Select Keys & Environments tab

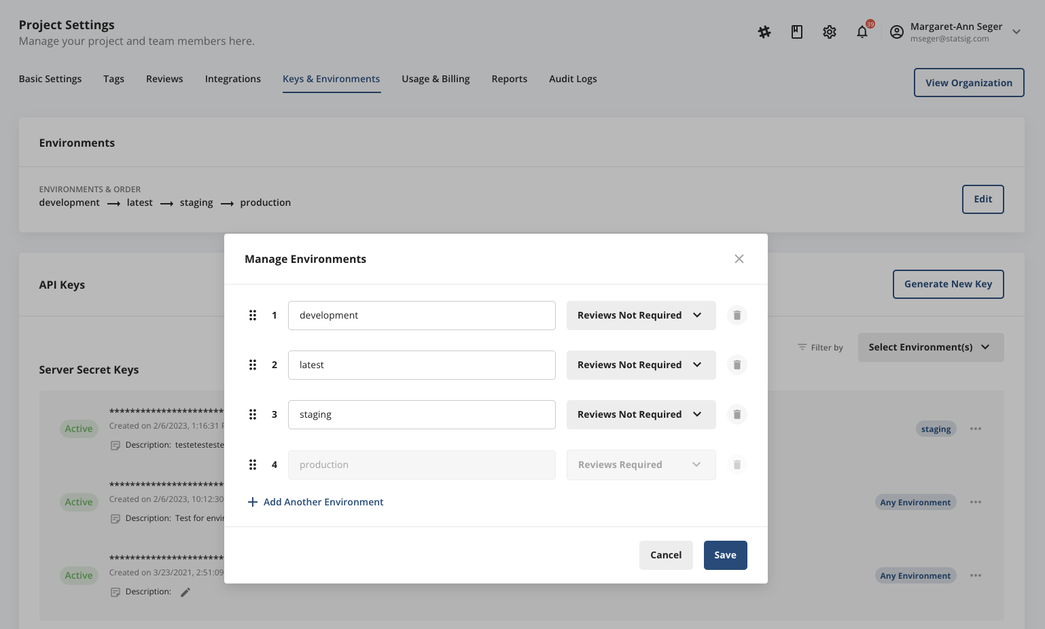click(332, 79)
